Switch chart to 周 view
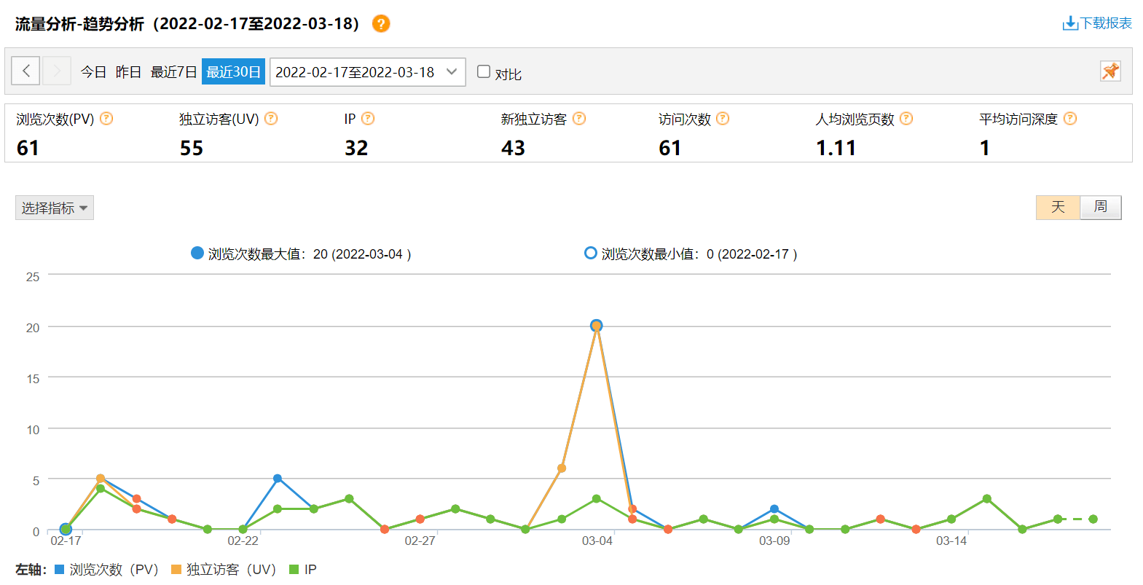 [1100, 207]
